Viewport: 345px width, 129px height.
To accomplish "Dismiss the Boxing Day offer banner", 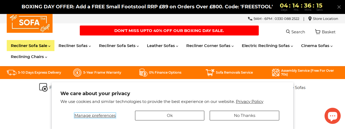I will tap(339, 7).
